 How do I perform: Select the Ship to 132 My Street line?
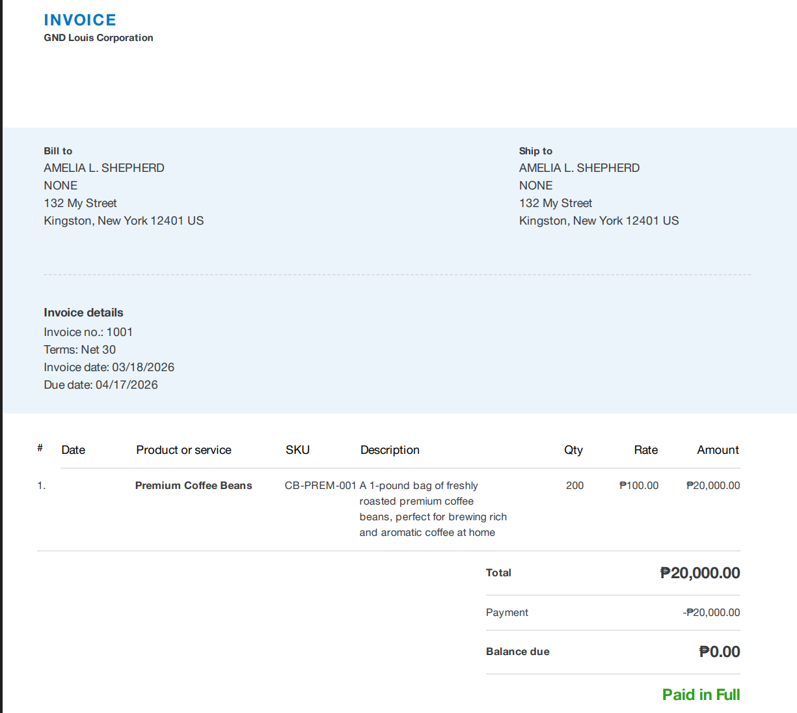coord(555,203)
